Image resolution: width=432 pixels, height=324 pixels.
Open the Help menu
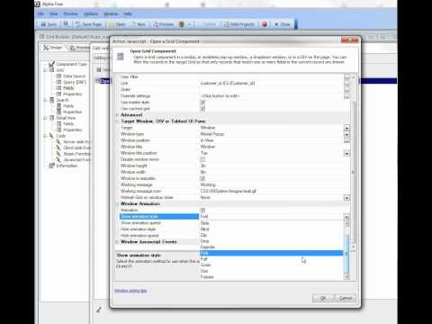(128, 13)
